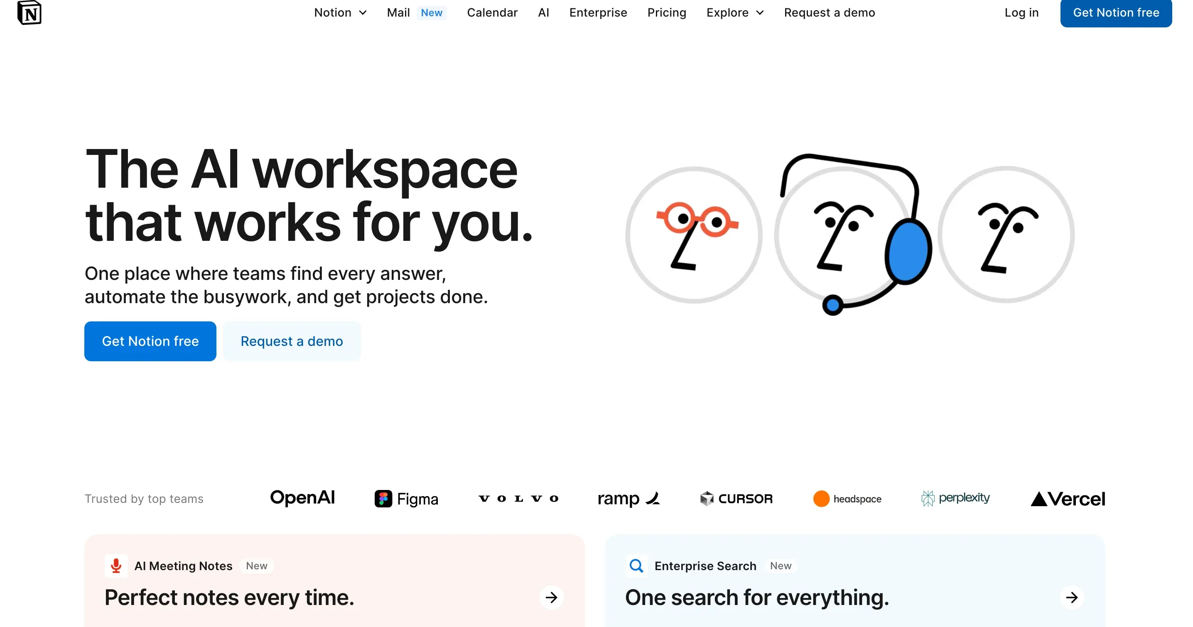Click the Vercel logo

click(x=1068, y=499)
